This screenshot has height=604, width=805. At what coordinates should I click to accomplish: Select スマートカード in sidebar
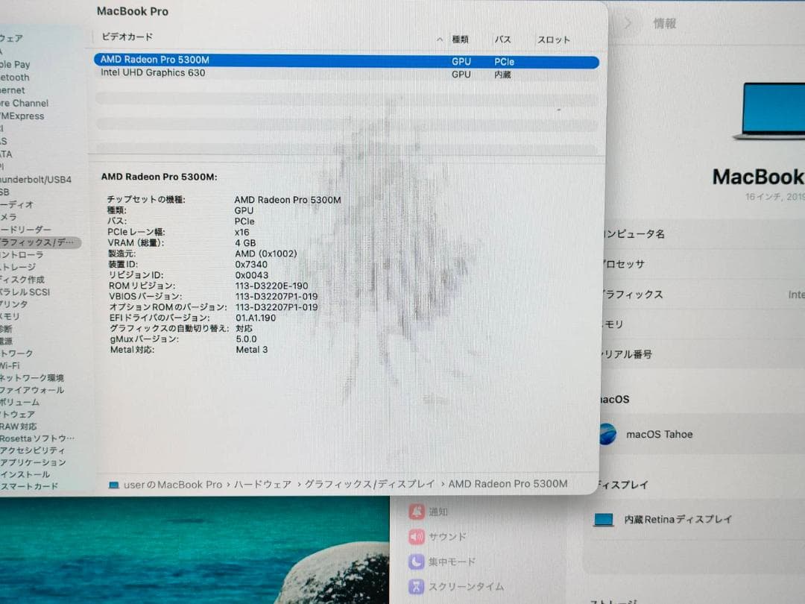29,486
